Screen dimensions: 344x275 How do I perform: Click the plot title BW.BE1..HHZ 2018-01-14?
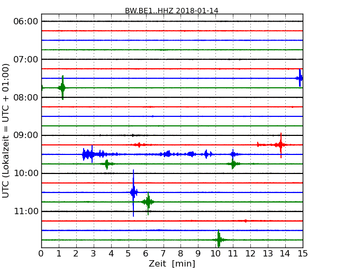pyautogui.click(x=171, y=11)
